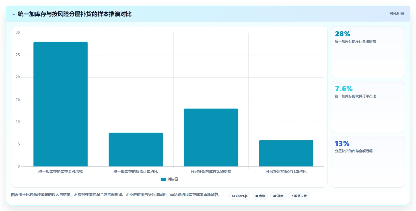Viewport: 416px width, 211px height.
Task: Click y-axis tick label 30
Action: 18,33
